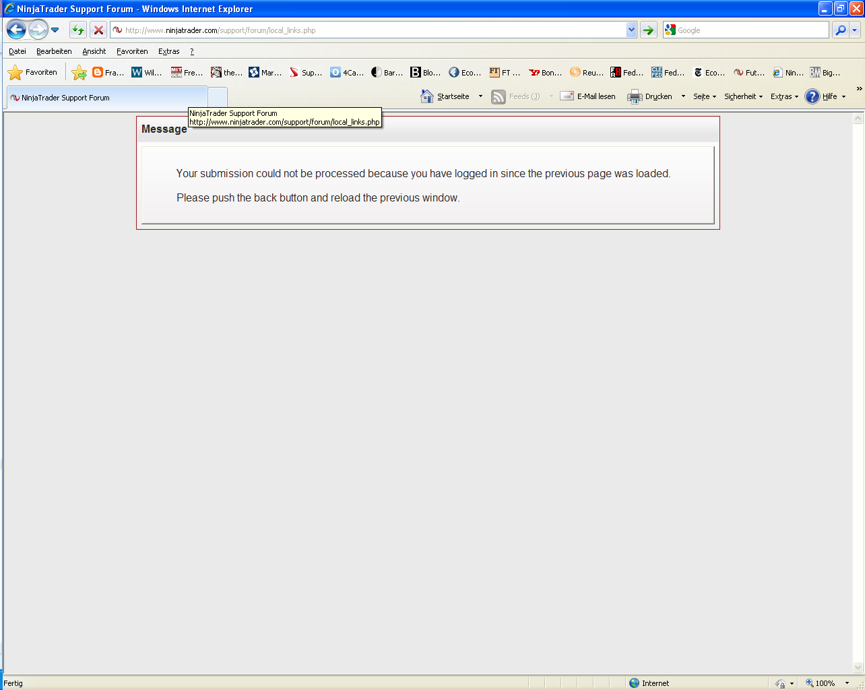The height and width of the screenshot is (690, 865).
Task: Open the '4Ca...' favorites bar link
Action: [x=346, y=72]
